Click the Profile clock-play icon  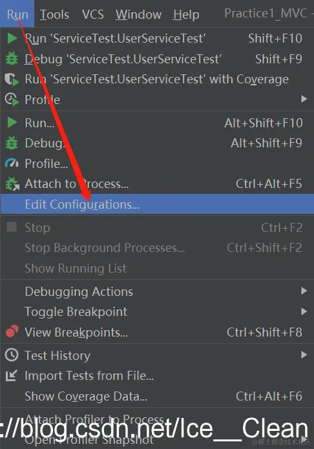[x=12, y=99]
